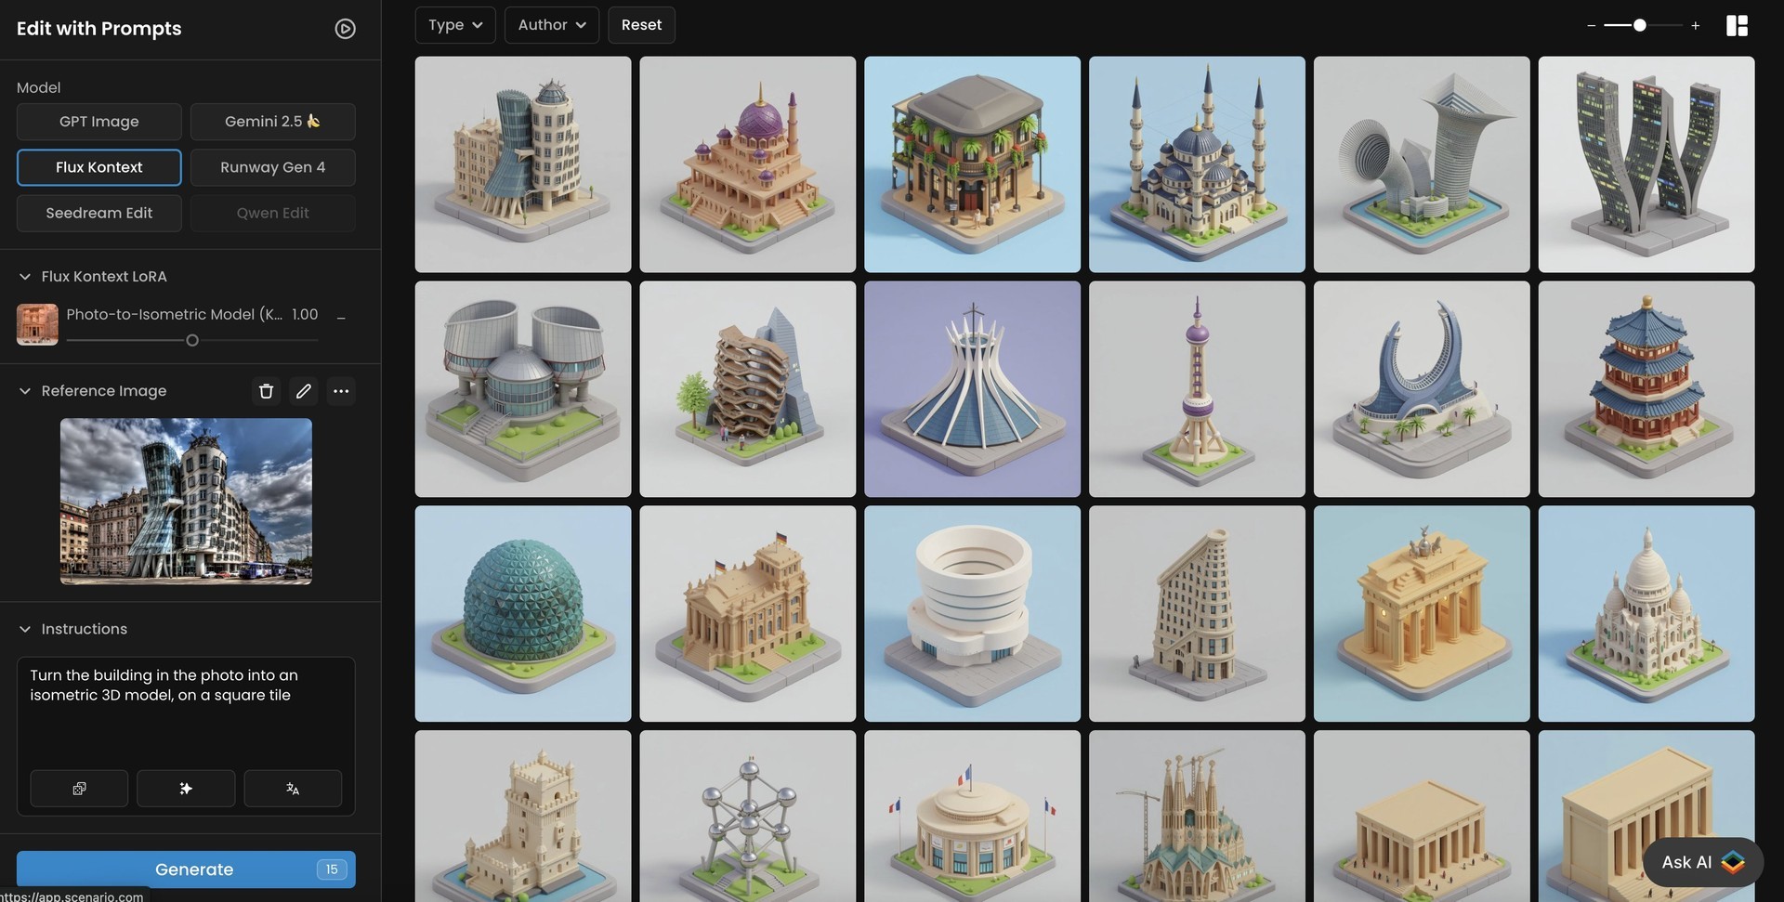
Task: Collapse the Flux Kontext LoRA section
Action: coord(23,276)
